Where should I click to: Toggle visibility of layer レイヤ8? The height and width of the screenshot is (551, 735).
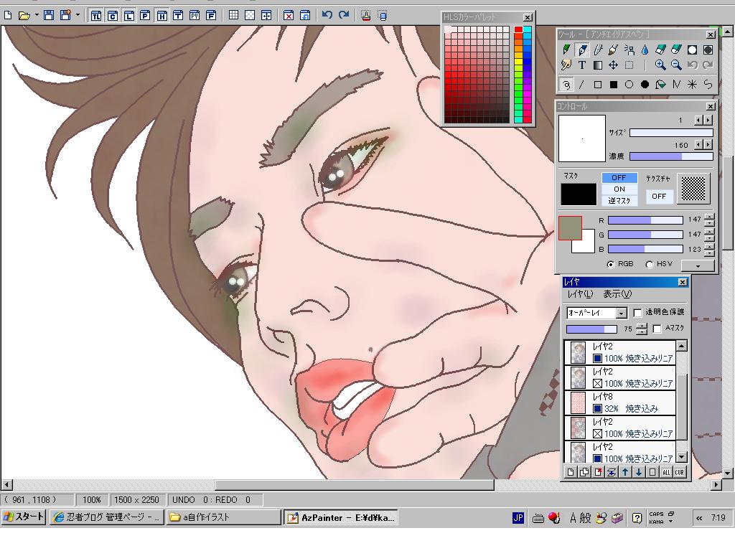pyautogui.click(x=597, y=408)
